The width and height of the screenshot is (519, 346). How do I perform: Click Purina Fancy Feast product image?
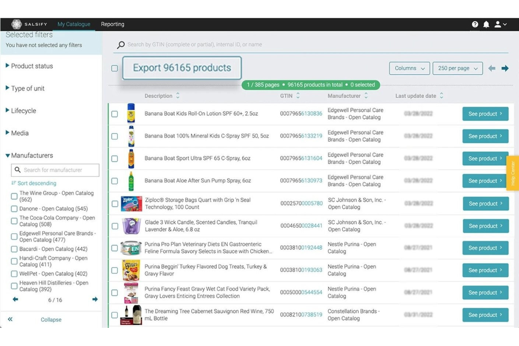tap(131, 293)
